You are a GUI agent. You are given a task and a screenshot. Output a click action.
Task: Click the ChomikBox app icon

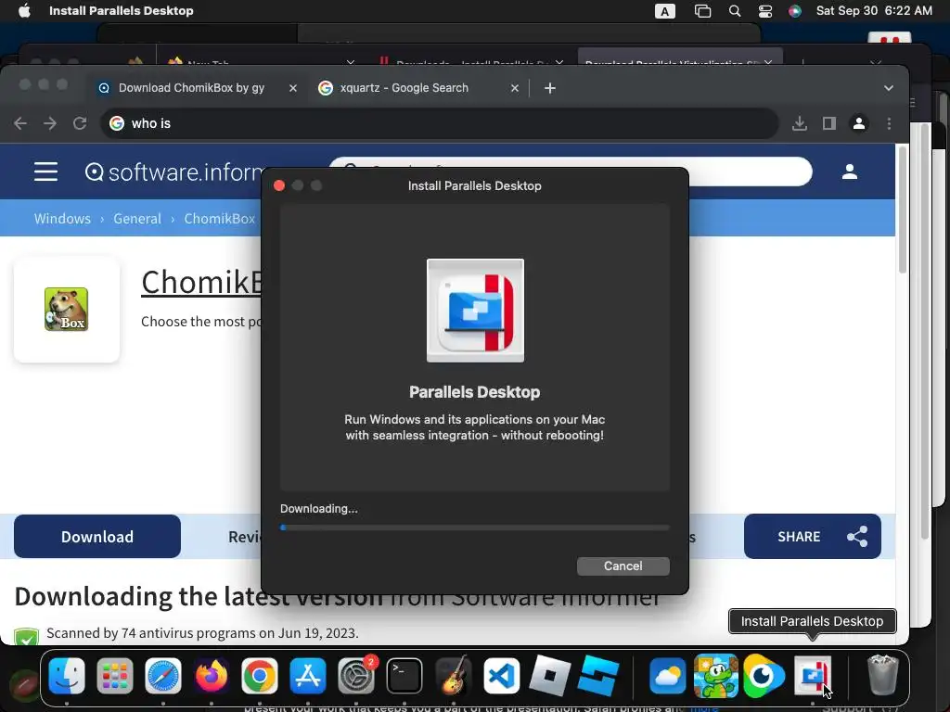click(66, 310)
